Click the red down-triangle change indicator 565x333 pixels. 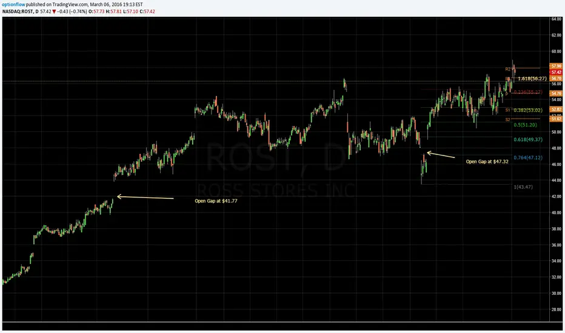pyautogui.click(x=54, y=12)
